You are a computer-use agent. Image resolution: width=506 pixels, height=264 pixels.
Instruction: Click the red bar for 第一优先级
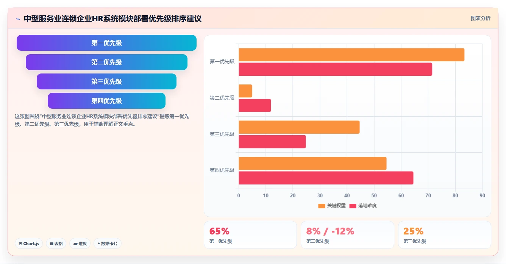tap(335, 69)
